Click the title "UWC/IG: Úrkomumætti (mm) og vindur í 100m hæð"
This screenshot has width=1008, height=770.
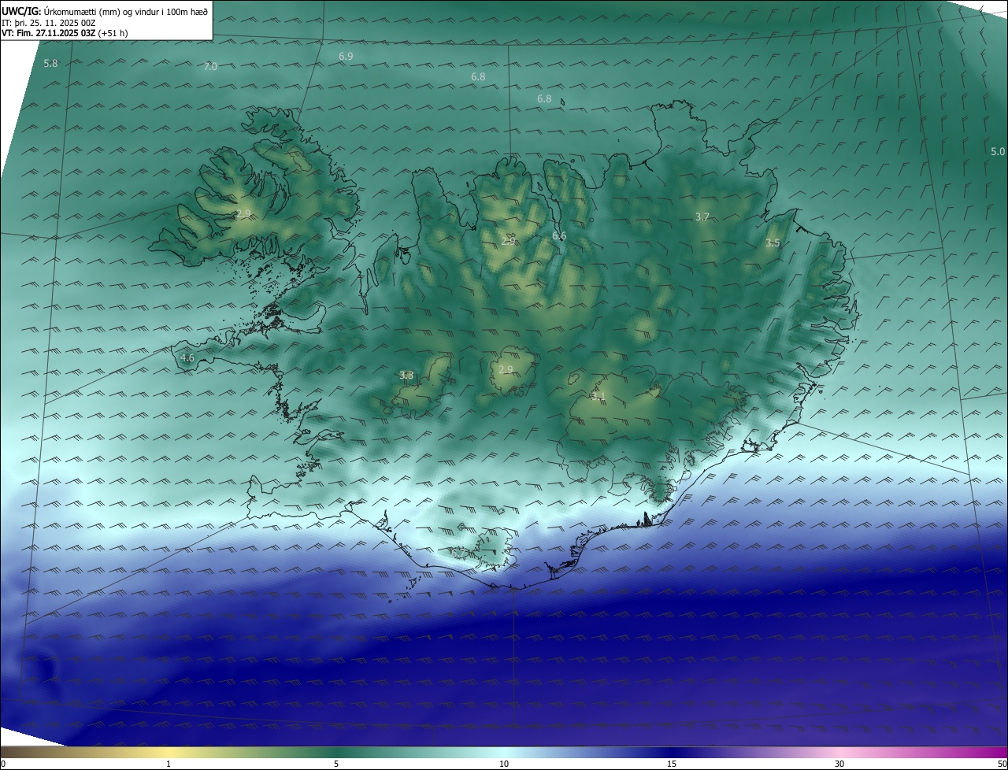pyautogui.click(x=105, y=11)
